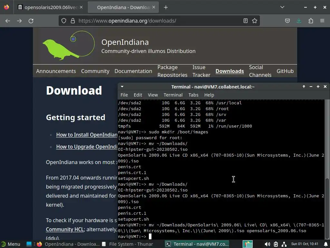Image resolution: width=330 pixels, height=248 pixels.
Task: Go back using the browser back arrow
Action: tap(8, 21)
